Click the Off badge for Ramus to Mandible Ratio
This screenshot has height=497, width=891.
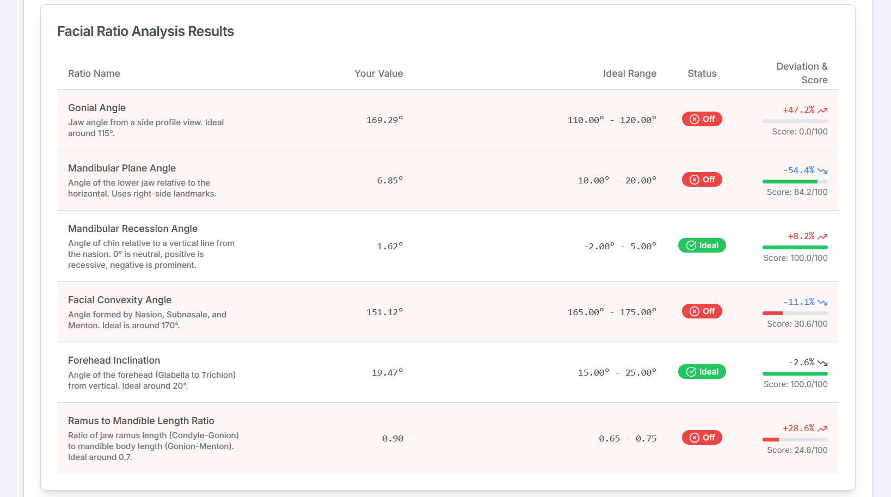(x=702, y=438)
